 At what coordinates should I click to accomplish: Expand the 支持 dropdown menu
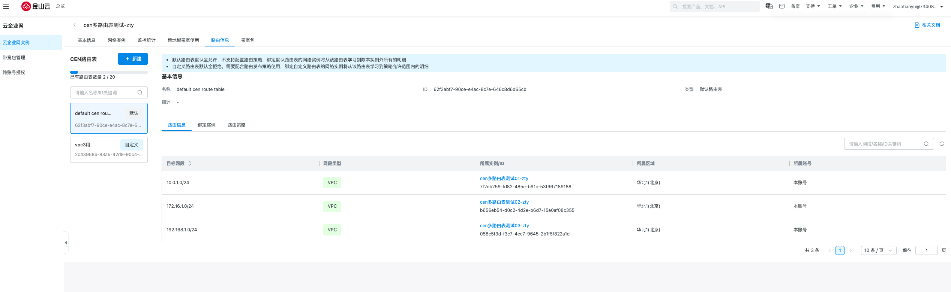pyautogui.click(x=813, y=6)
